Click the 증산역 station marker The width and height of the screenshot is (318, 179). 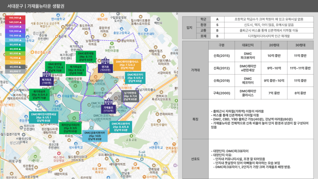[x=56, y=36]
